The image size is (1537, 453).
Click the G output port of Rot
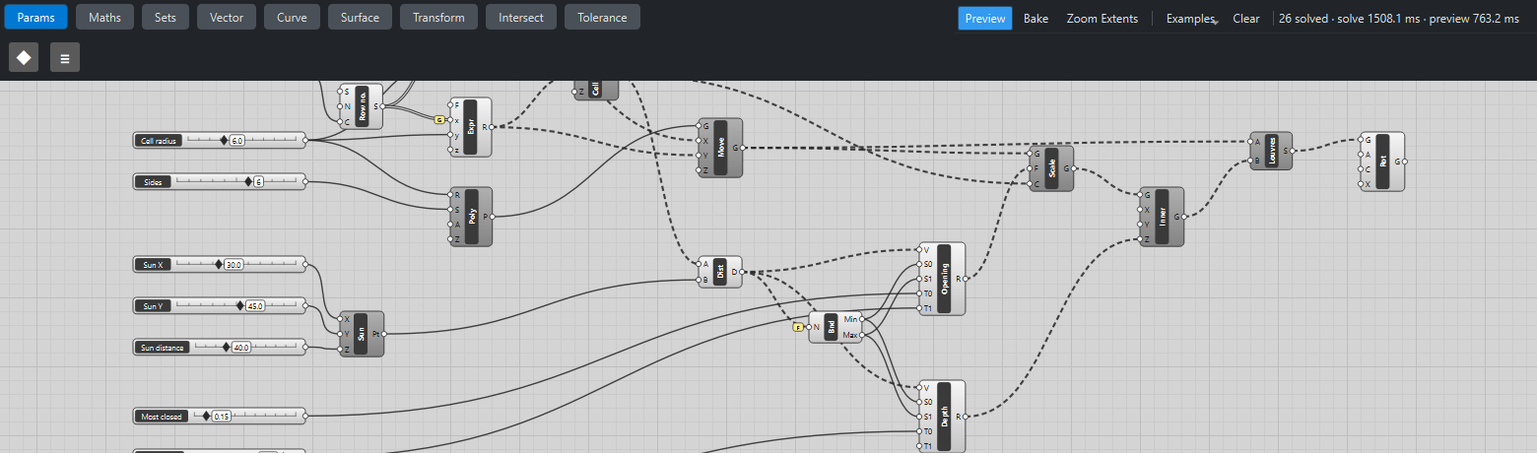1405,162
